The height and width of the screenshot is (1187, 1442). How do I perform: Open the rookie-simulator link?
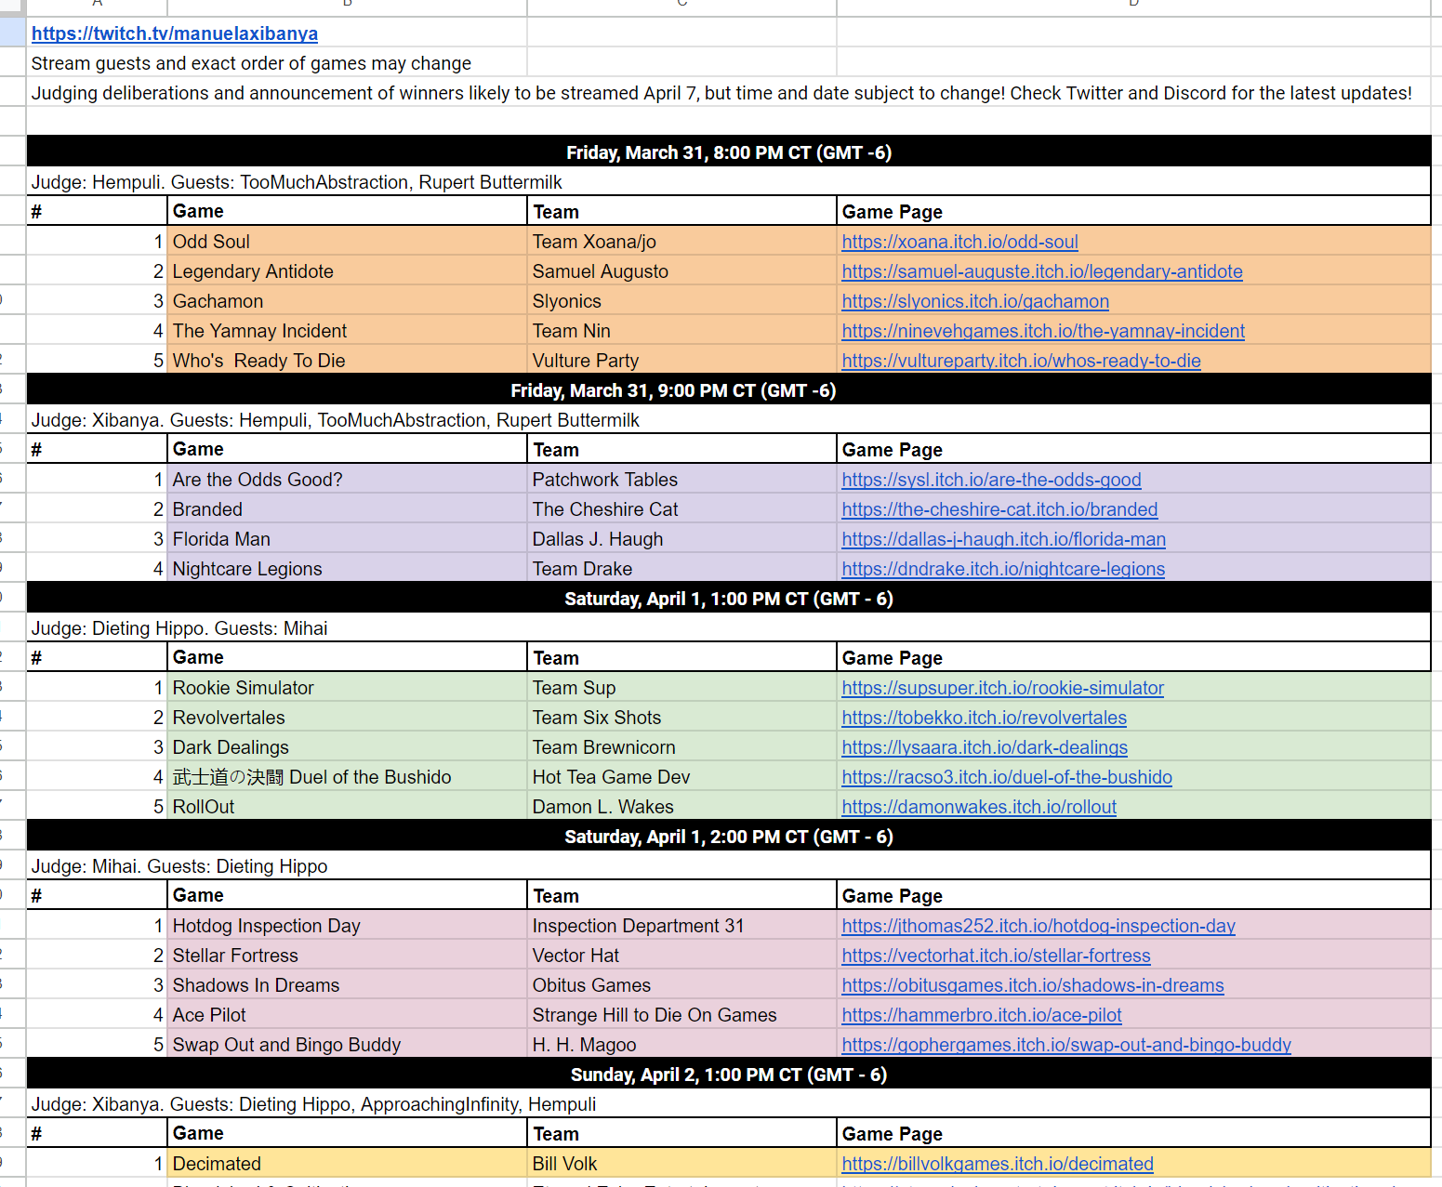[1002, 689]
